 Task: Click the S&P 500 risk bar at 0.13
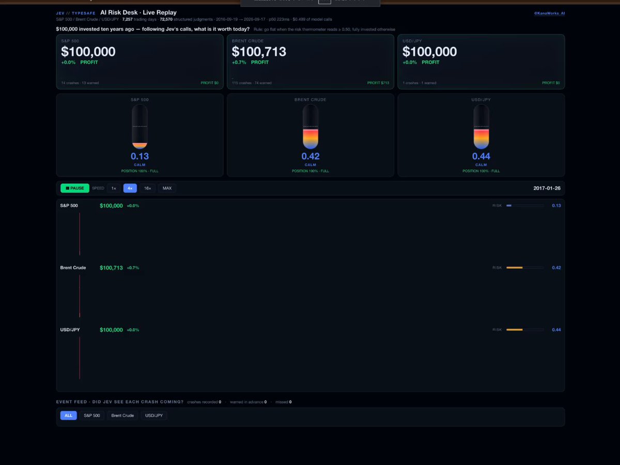[x=525, y=206]
